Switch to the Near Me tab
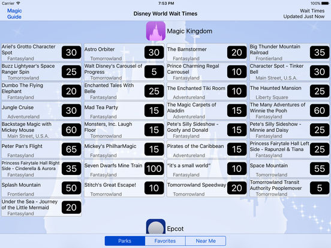The image size is (331, 248). (206, 241)
